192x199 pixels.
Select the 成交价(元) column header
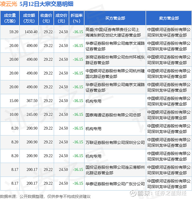(61, 18)
